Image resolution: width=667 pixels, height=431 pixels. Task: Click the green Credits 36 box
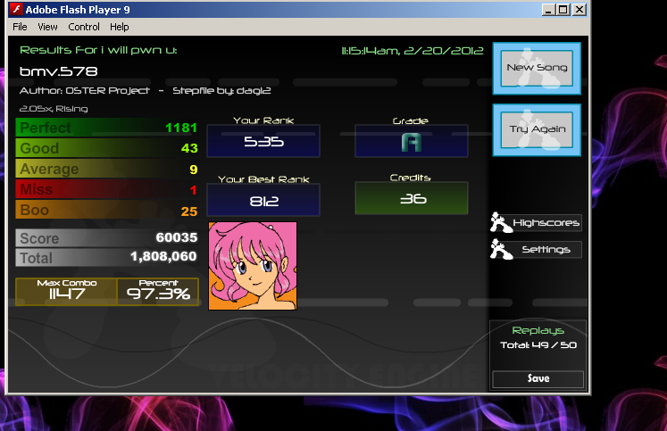click(412, 198)
